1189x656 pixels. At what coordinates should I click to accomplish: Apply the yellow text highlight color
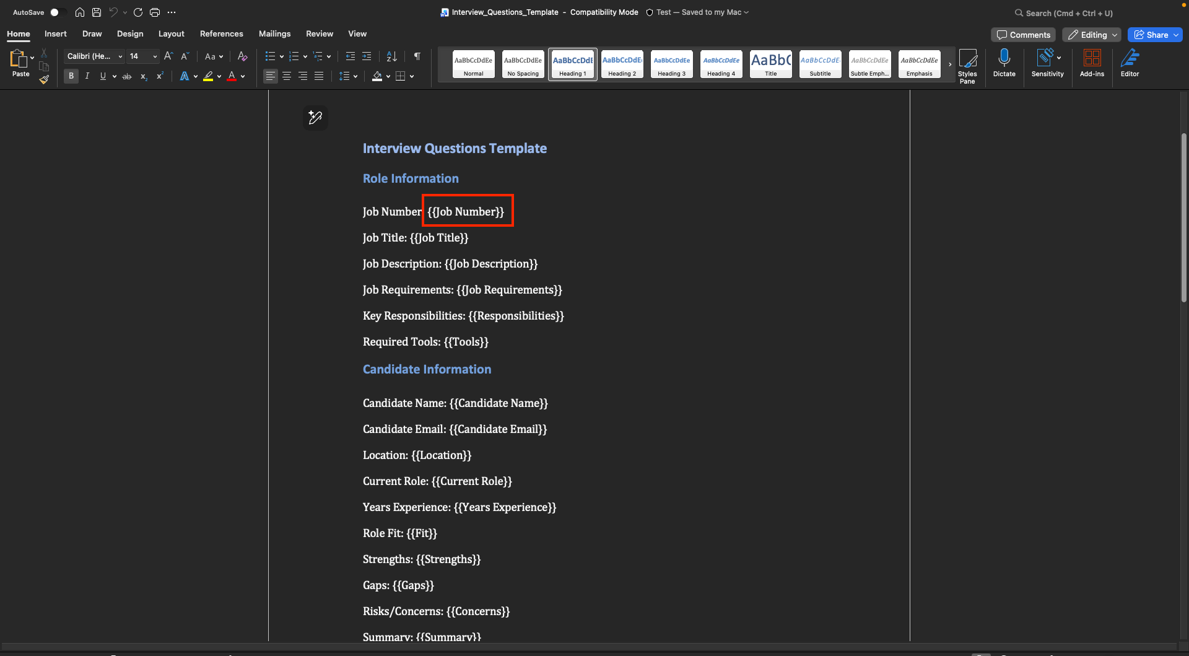point(209,76)
